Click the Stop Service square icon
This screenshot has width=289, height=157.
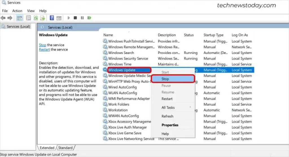tap(75, 18)
